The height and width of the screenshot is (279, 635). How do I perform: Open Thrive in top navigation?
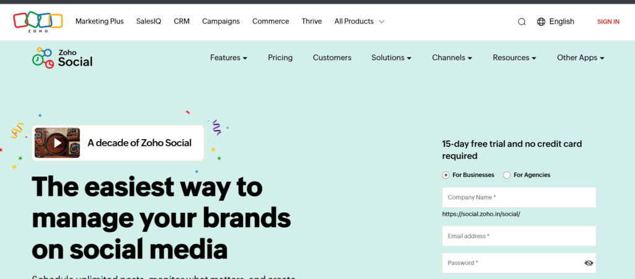tap(312, 22)
